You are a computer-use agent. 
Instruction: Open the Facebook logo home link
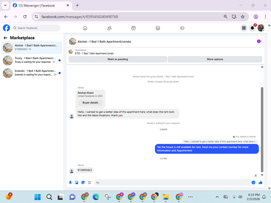[7, 28]
